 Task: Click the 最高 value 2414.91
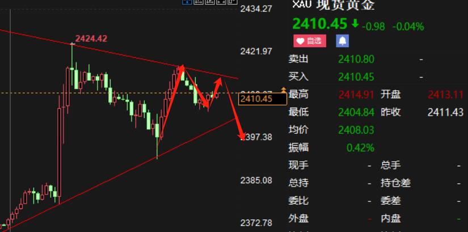click(356, 95)
